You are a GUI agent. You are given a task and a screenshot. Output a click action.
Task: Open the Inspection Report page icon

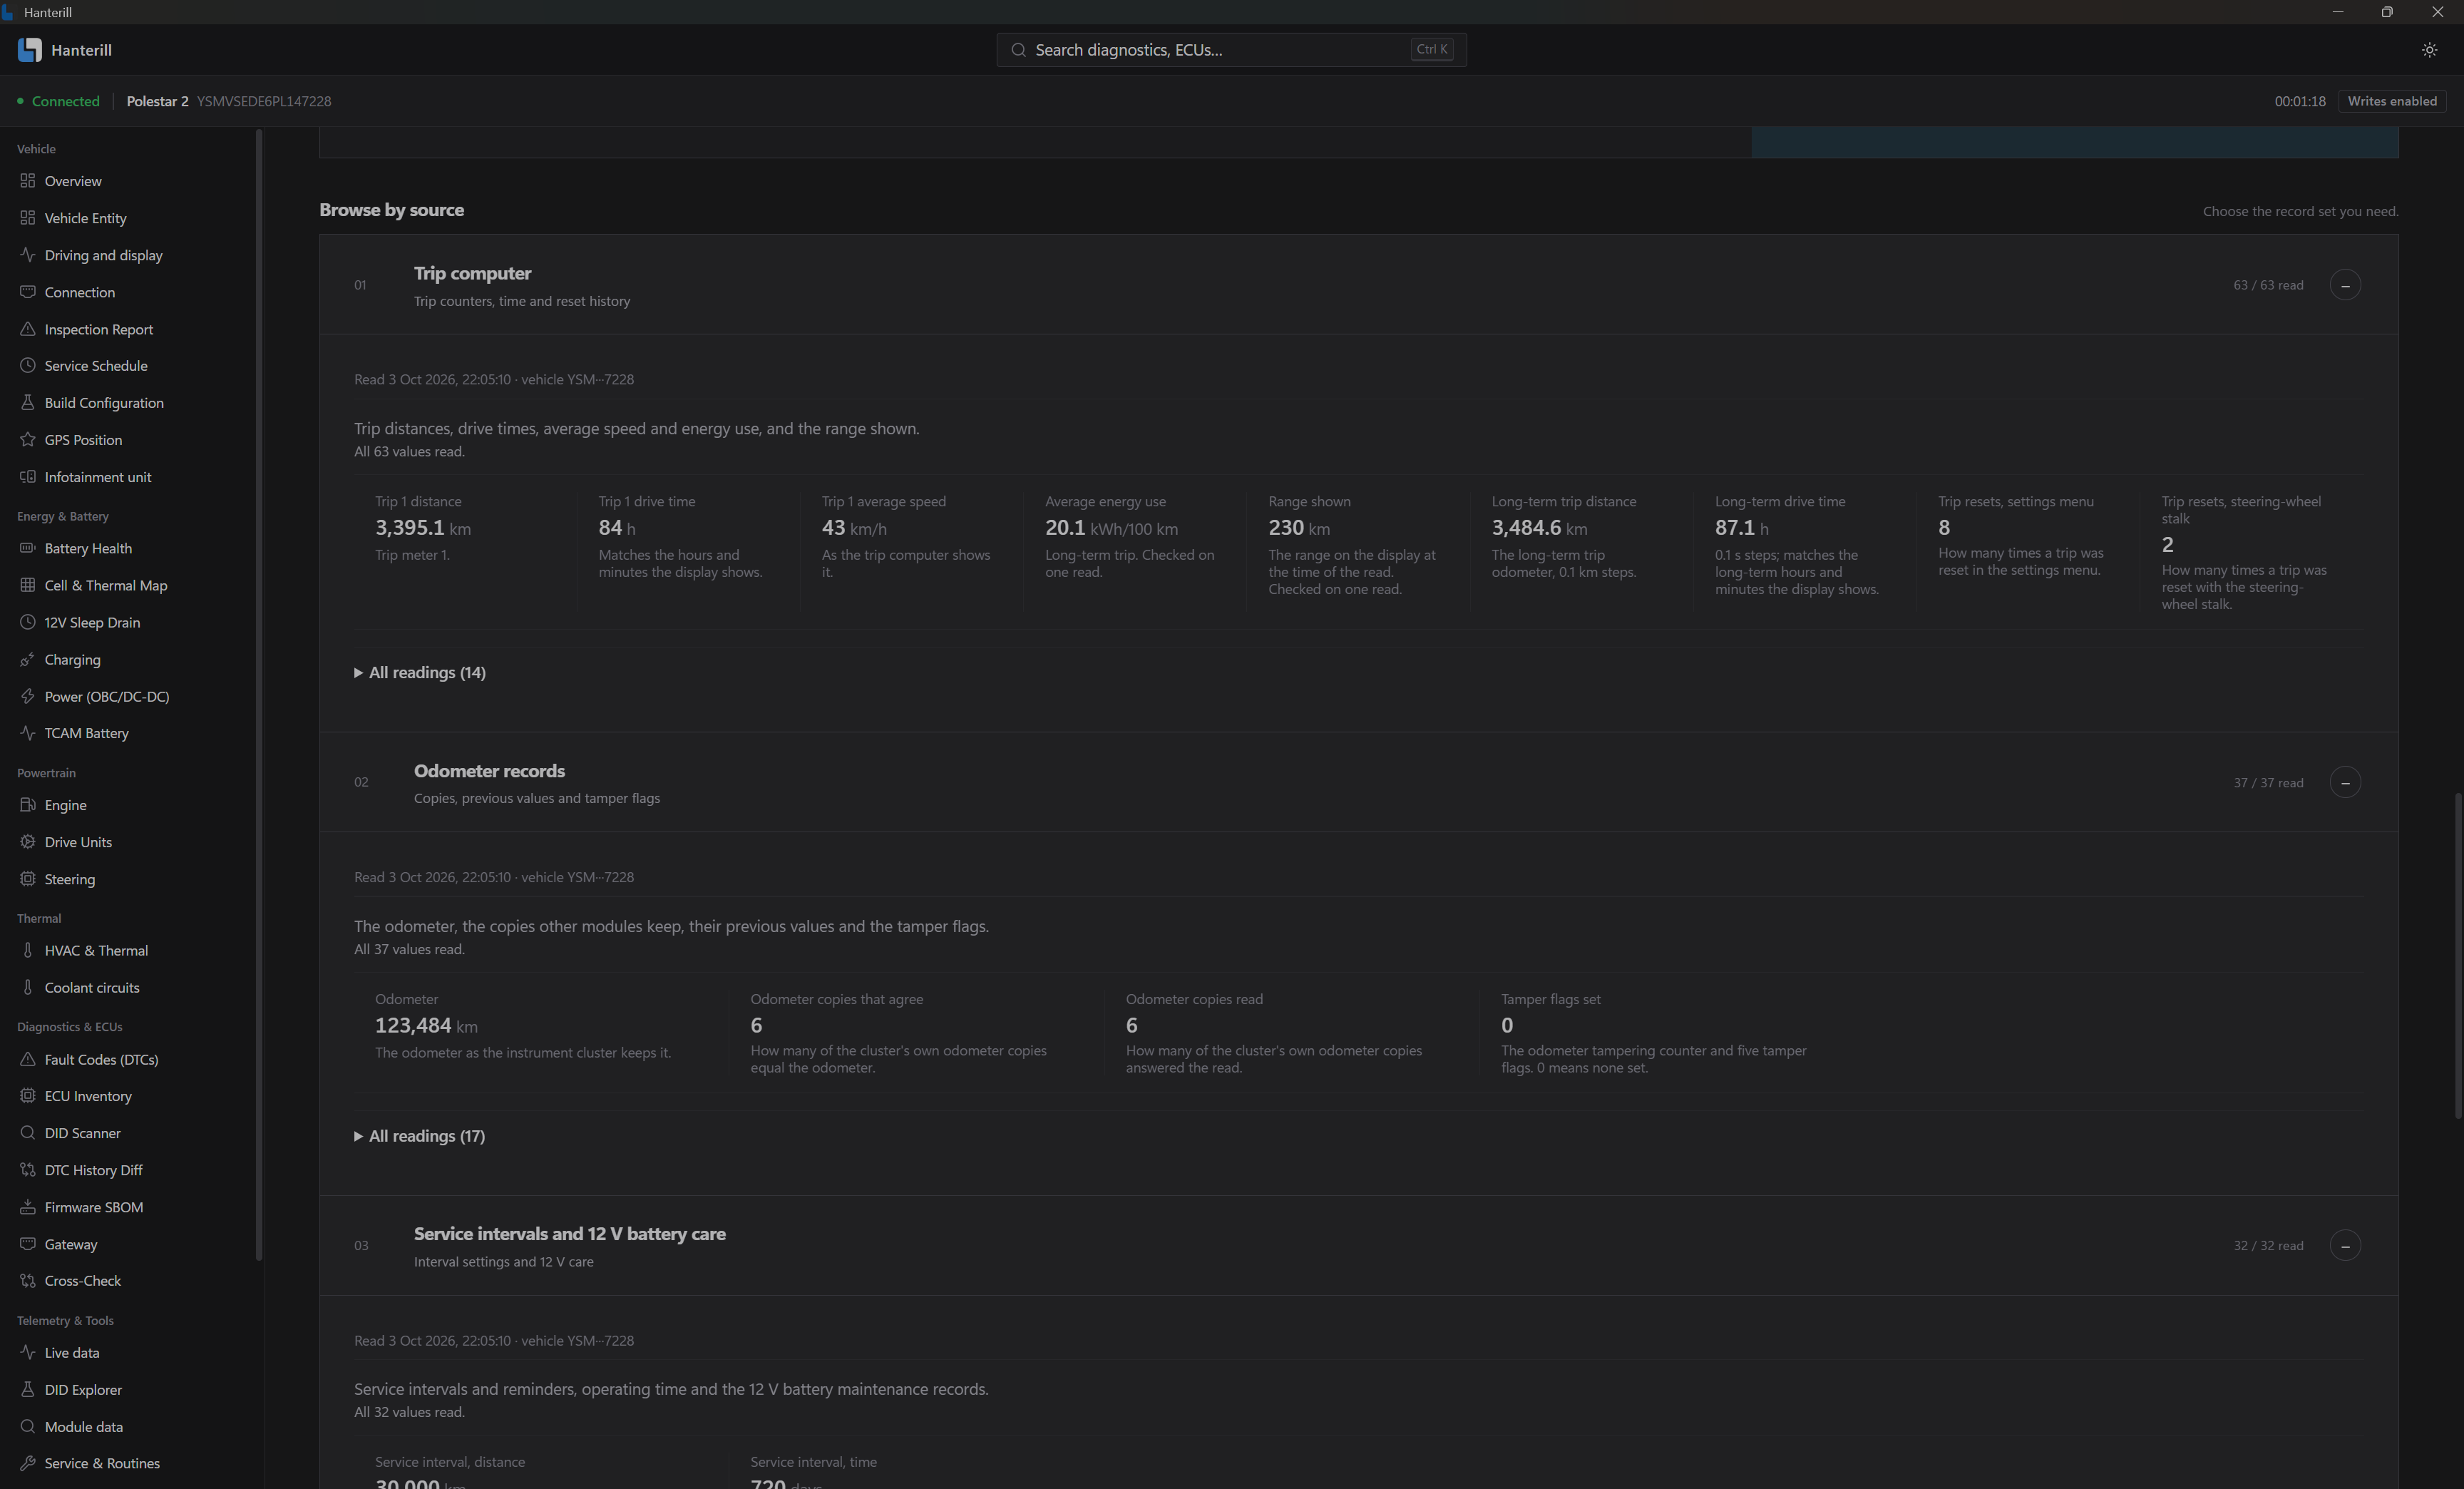[x=28, y=329]
